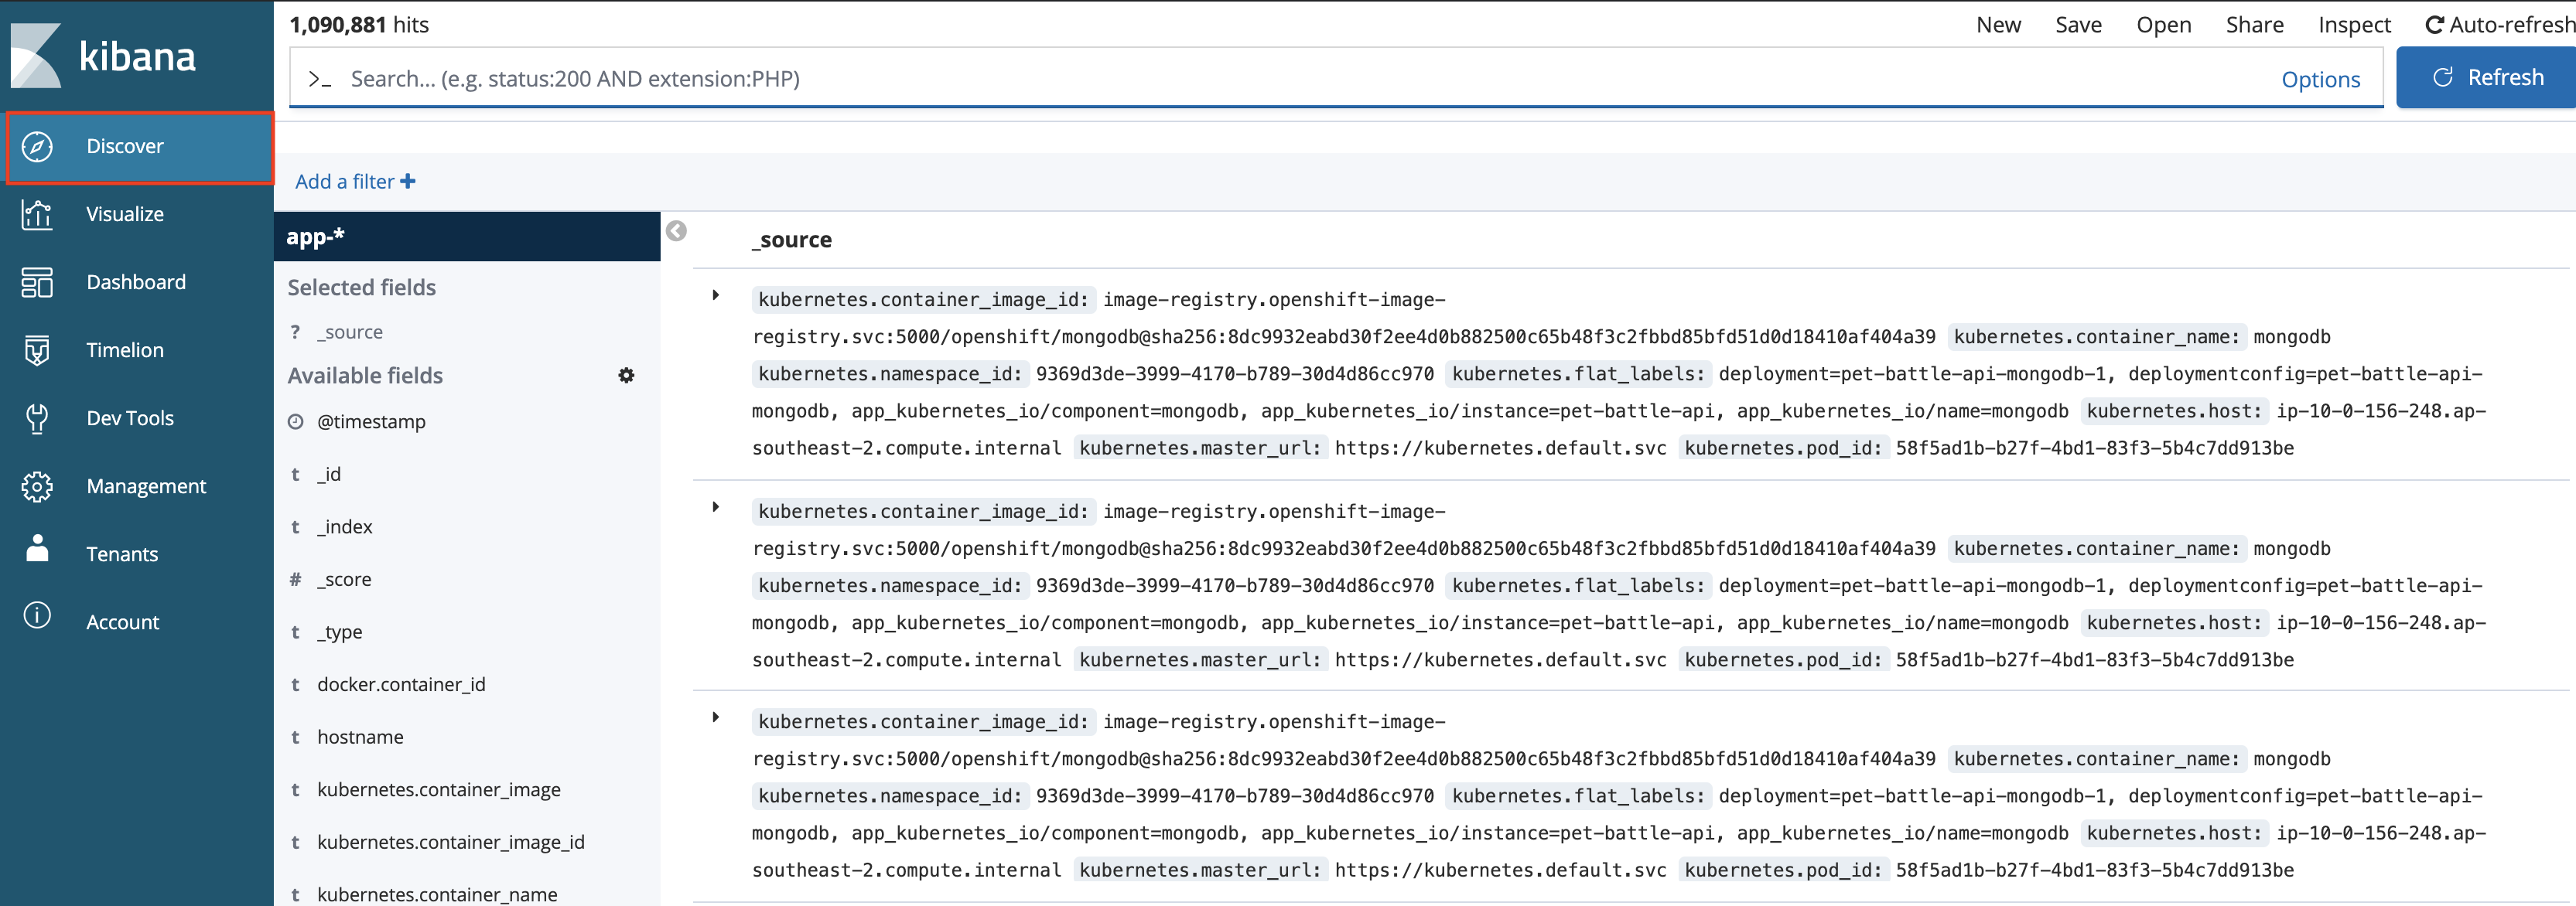Viewport: 2576px width, 906px height.
Task: Click the Timelion shield icon
Action: (37, 351)
